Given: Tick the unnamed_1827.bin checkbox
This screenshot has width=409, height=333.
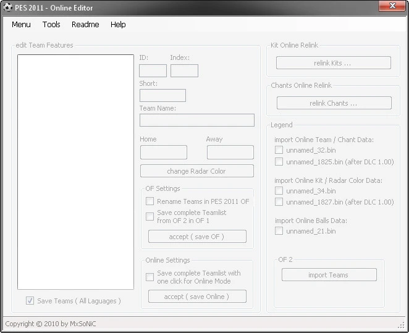Looking at the screenshot, I should [x=279, y=202].
